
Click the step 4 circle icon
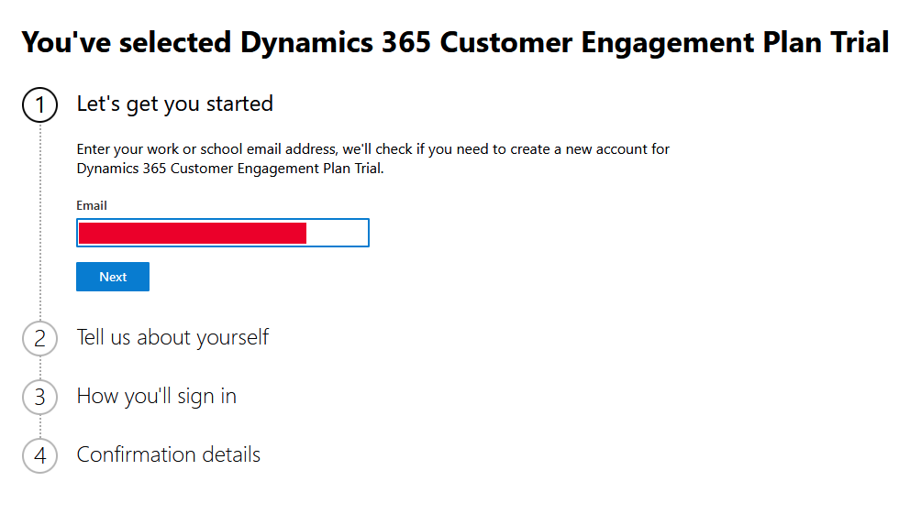(39, 455)
